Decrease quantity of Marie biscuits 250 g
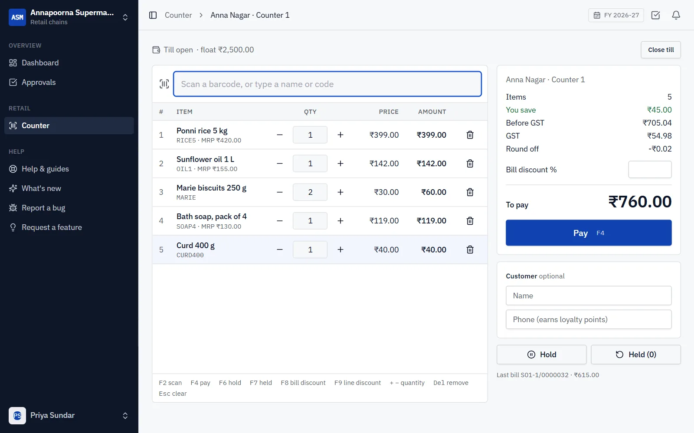The height and width of the screenshot is (433, 694). 280,192
